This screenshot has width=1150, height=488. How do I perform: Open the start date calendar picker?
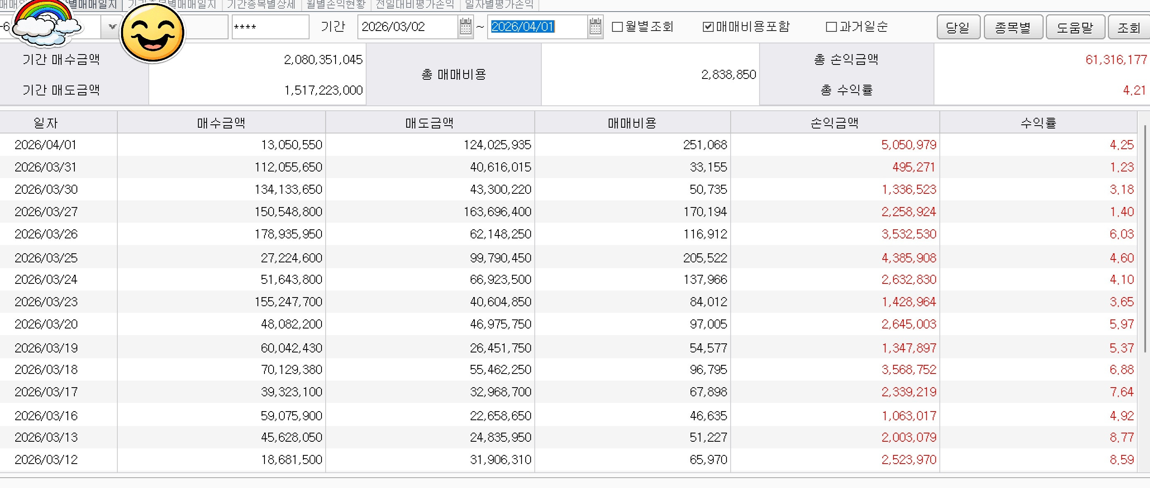[465, 27]
